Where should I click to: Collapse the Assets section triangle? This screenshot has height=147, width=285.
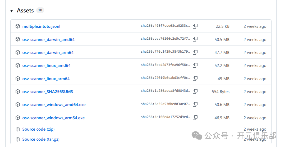[x=12, y=11]
